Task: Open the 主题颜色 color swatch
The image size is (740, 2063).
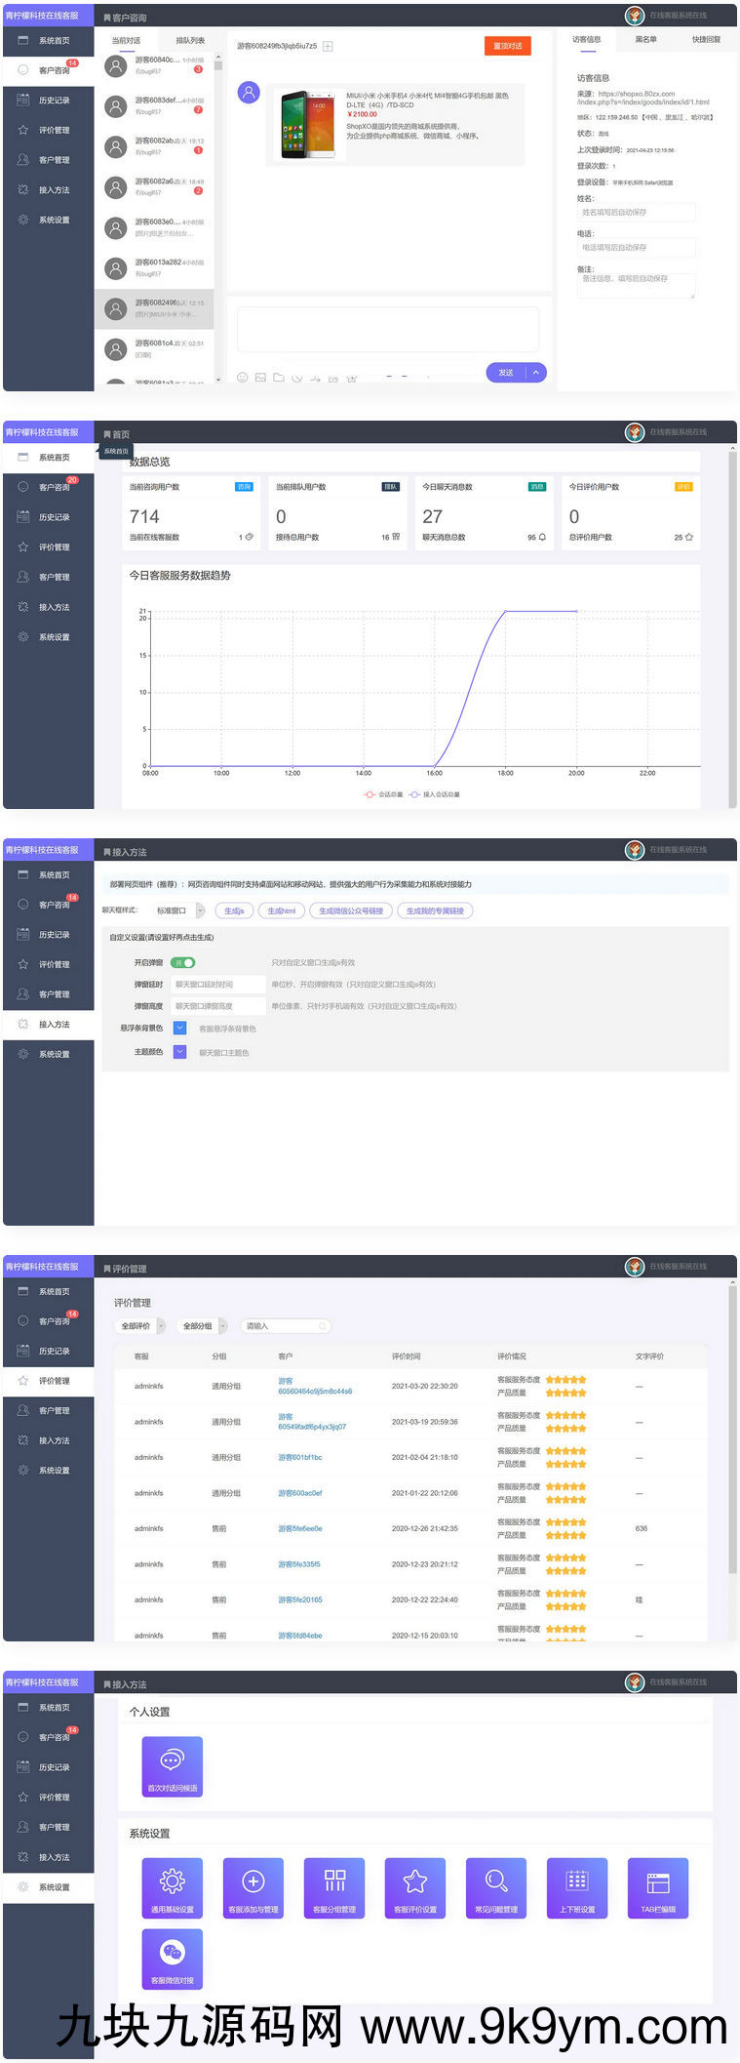Action: [x=179, y=1052]
